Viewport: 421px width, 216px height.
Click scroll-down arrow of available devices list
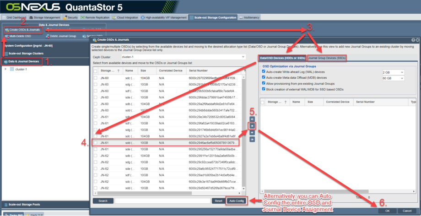(x=243, y=189)
